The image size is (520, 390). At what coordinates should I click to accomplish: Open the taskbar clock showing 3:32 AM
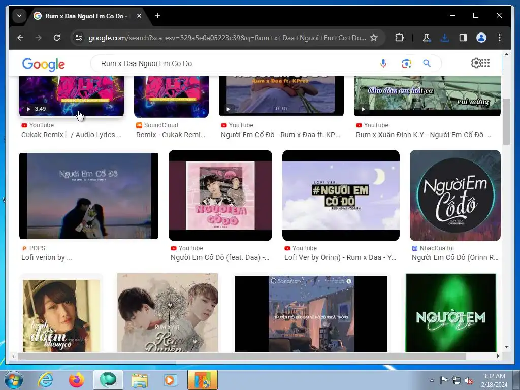click(x=494, y=380)
